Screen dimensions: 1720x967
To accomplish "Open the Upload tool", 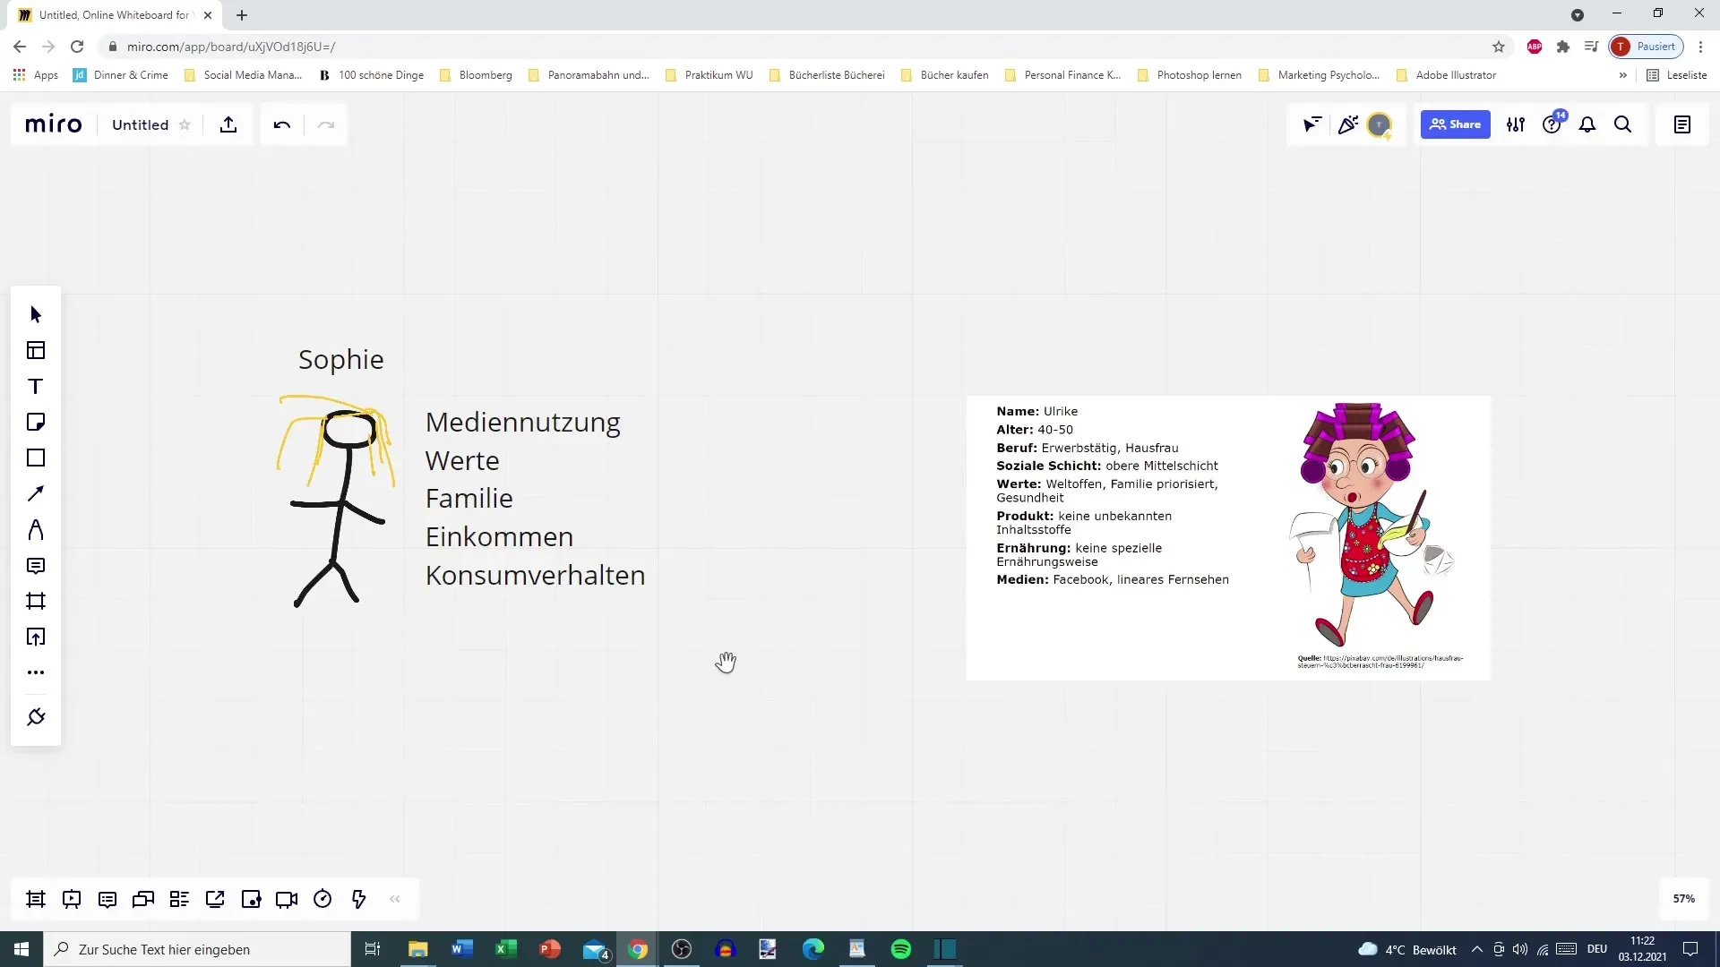I will [36, 637].
